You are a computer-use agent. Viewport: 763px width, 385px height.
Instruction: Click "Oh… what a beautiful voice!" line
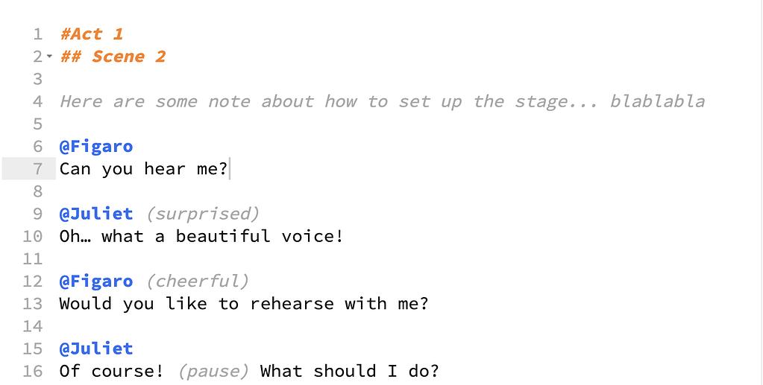click(x=201, y=236)
